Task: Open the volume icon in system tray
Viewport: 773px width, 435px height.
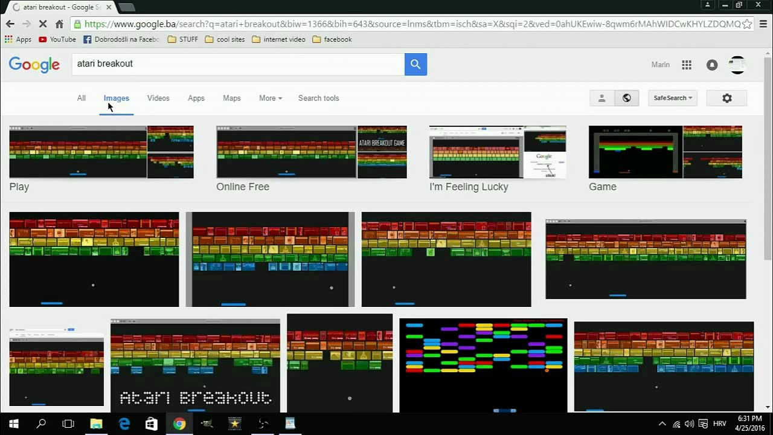Action: [690, 424]
